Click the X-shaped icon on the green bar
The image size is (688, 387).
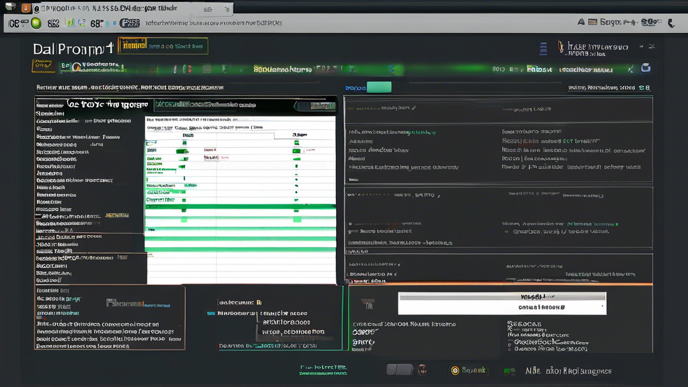click(630, 69)
